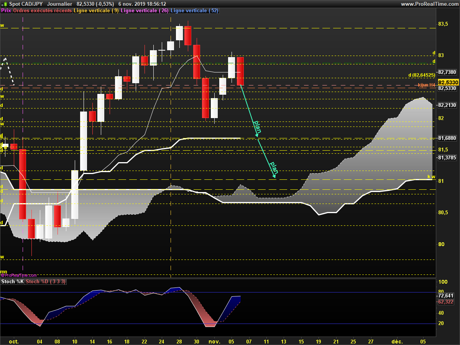Viewport: 460px width, 345px height.
Task: Click the Prix indicator label
Action: 6,11
